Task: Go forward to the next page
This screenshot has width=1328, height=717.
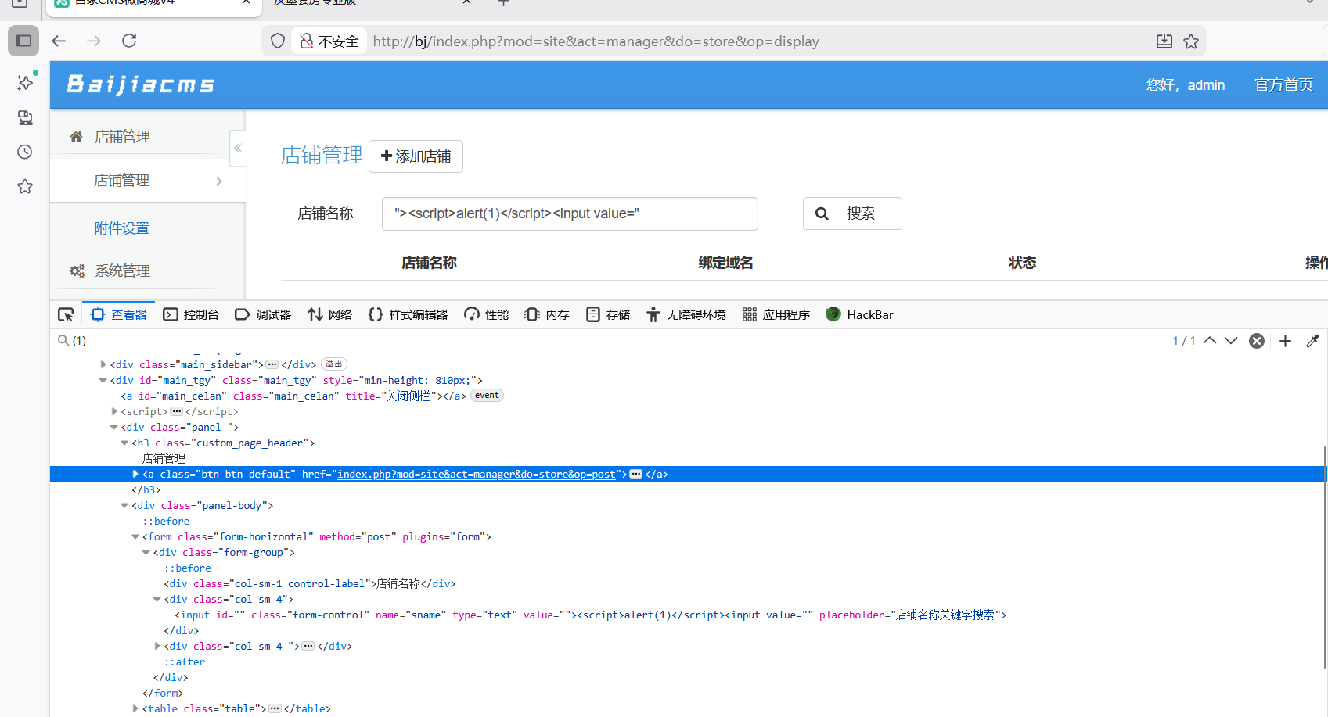Action: (x=94, y=41)
